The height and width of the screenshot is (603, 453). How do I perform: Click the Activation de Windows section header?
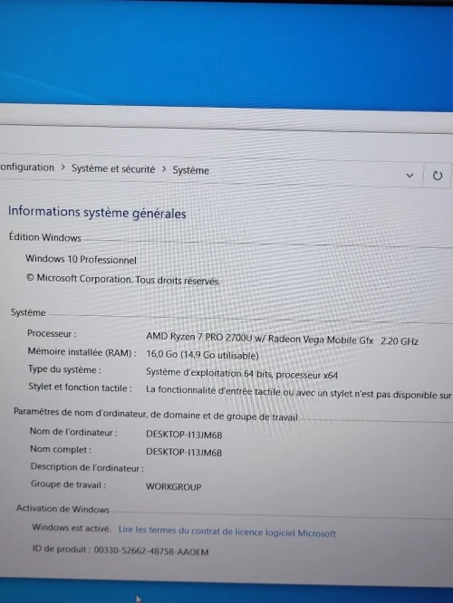[63, 509]
